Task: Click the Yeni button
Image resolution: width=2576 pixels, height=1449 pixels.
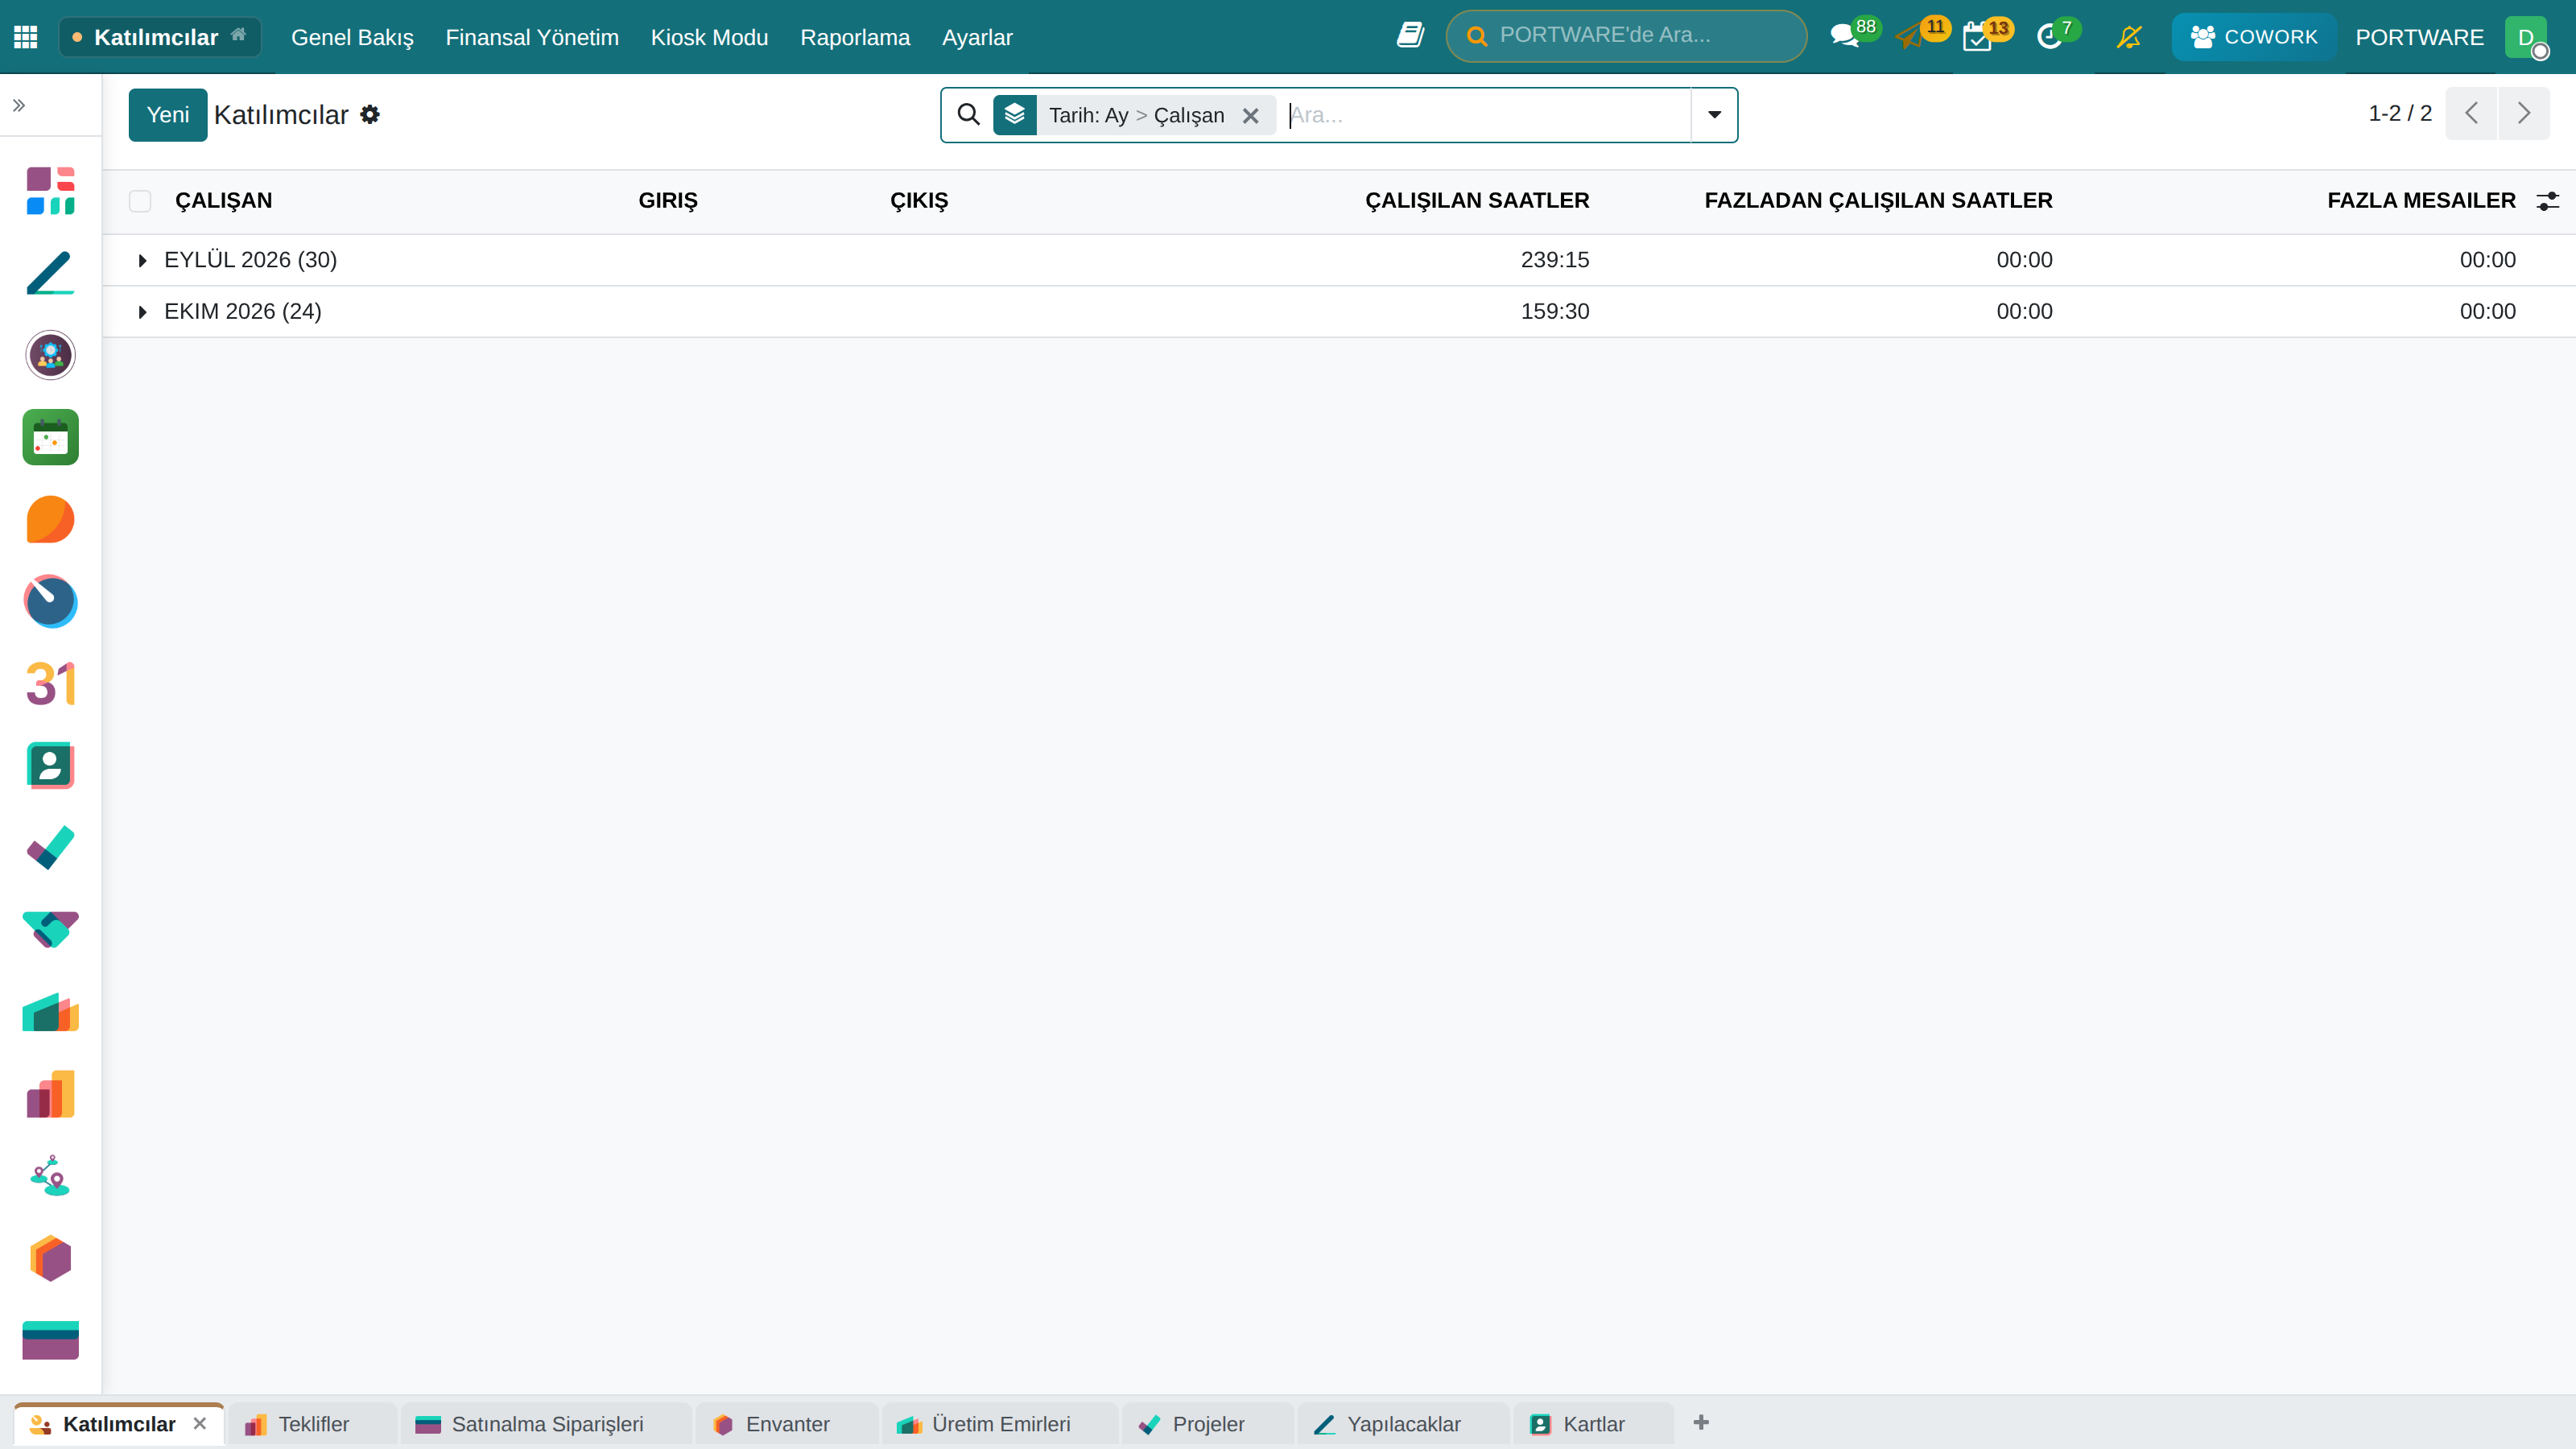Action: coord(168,115)
